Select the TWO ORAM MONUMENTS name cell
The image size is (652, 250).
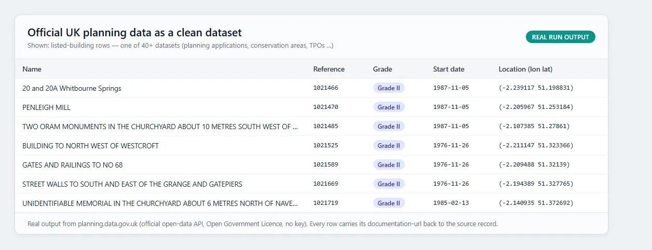160,127
